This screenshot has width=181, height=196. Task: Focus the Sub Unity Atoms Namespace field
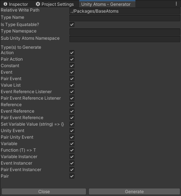(x=125, y=39)
